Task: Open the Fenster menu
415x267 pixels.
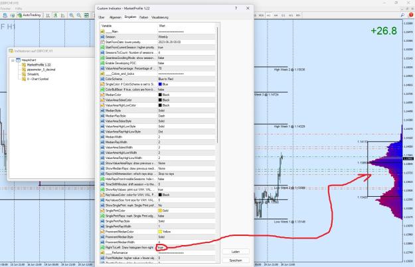Action: pyautogui.click(x=5, y=9)
